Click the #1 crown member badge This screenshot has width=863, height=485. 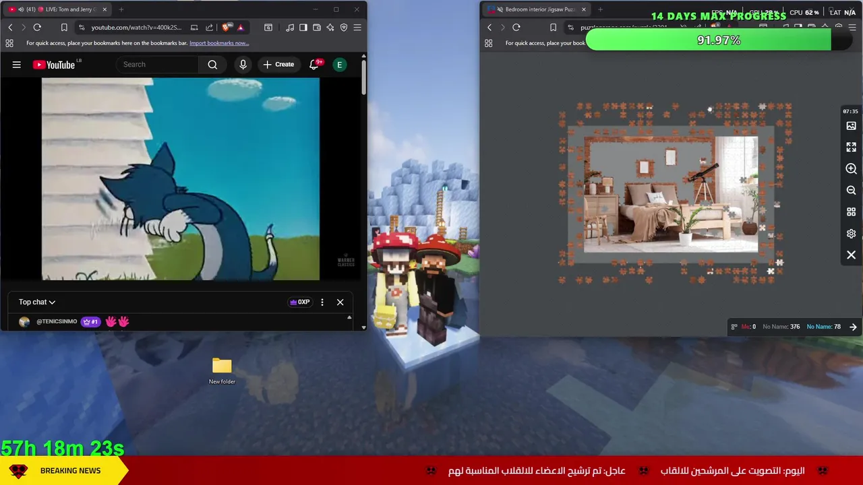pyautogui.click(x=90, y=322)
